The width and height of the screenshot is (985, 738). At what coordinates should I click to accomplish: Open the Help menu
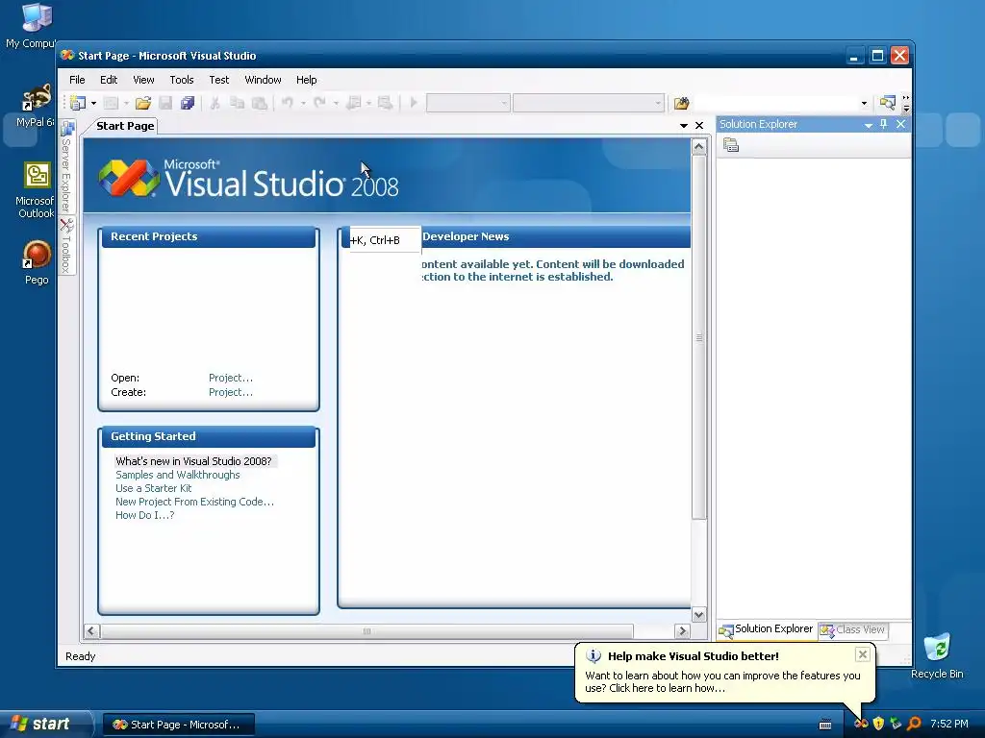click(307, 80)
